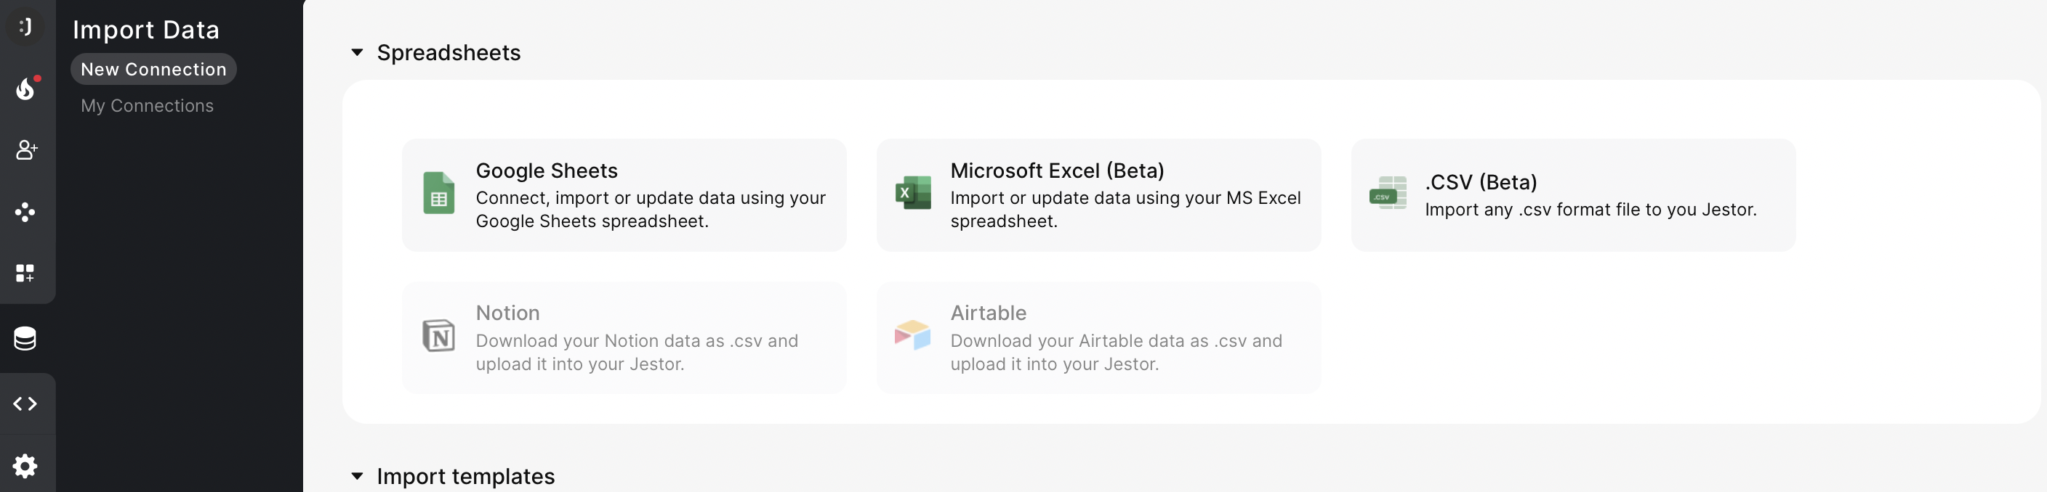Click the add user icon
2047x492 pixels.
click(25, 150)
